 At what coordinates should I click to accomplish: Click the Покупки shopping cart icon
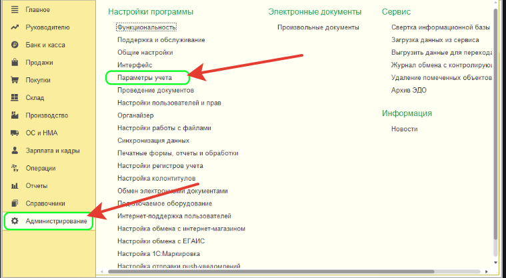point(15,80)
